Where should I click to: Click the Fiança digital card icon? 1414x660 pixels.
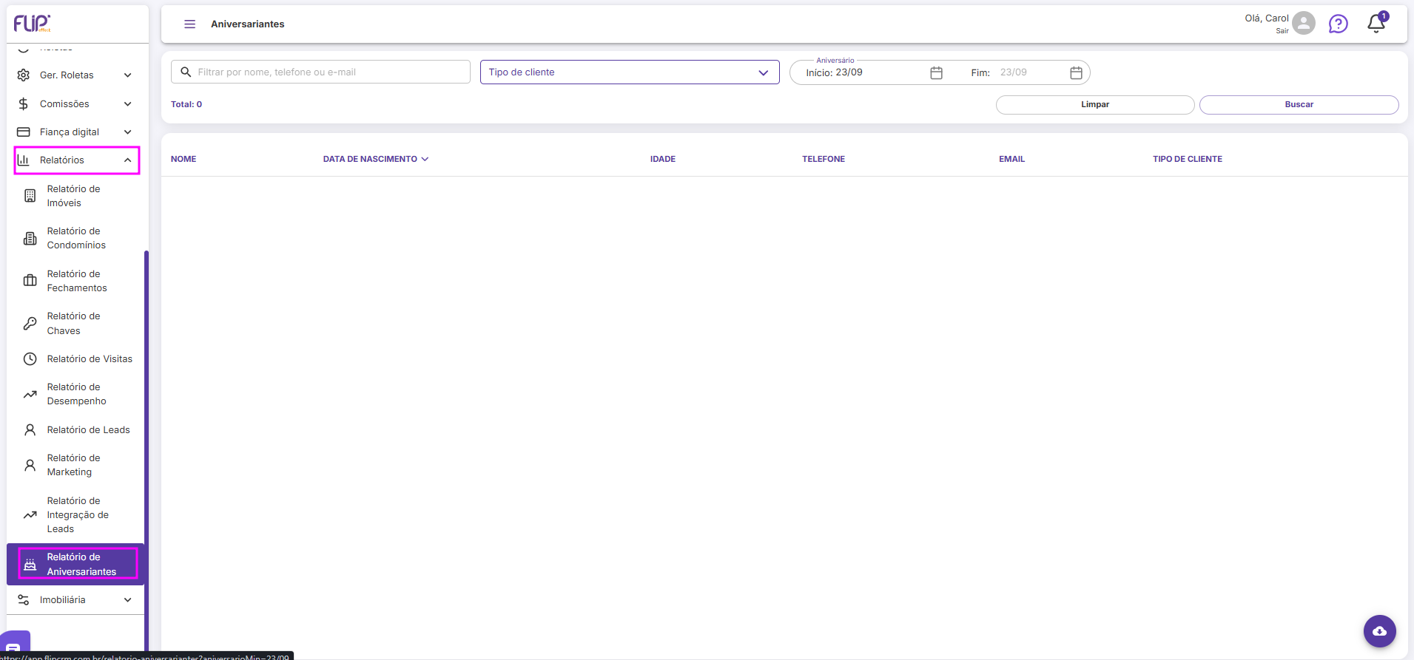click(24, 132)
